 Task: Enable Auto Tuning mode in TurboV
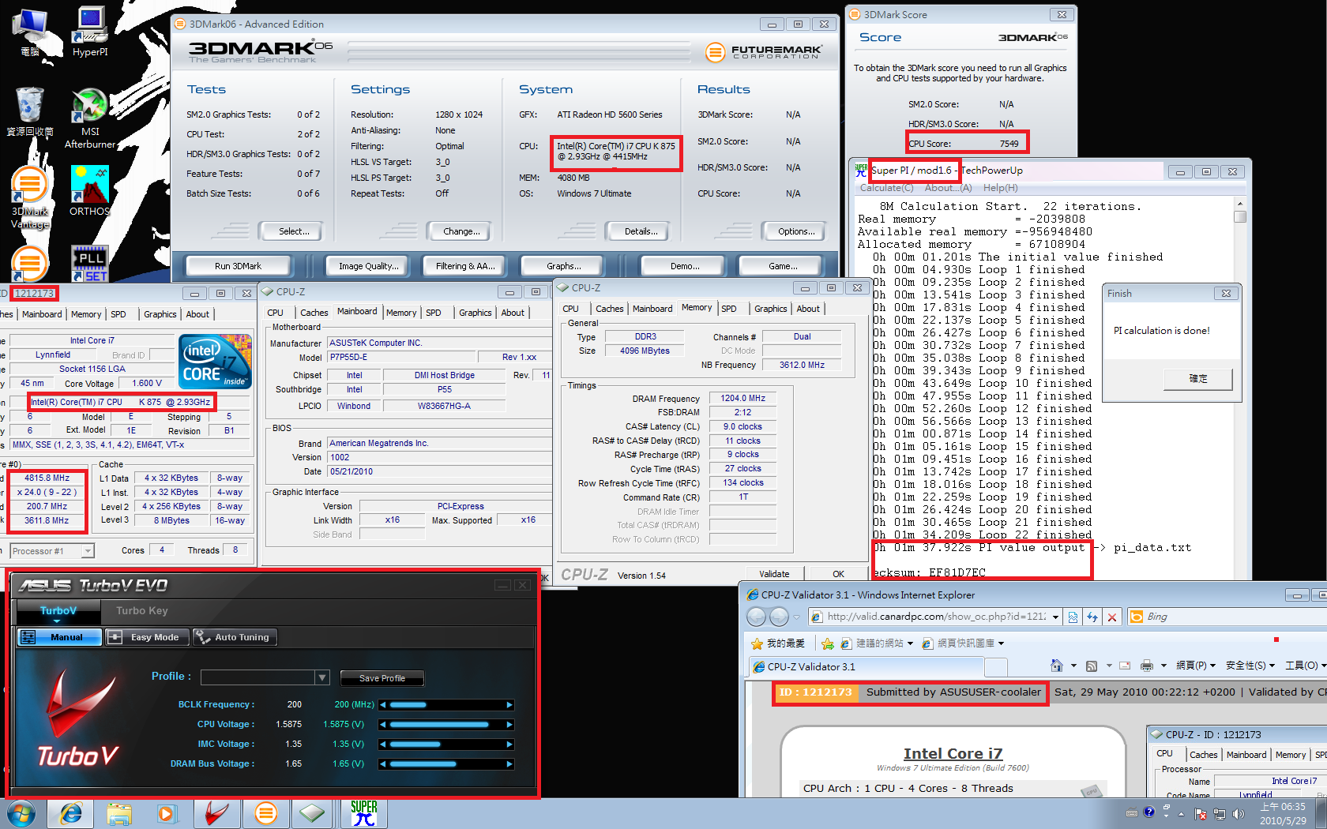[235, 637]
